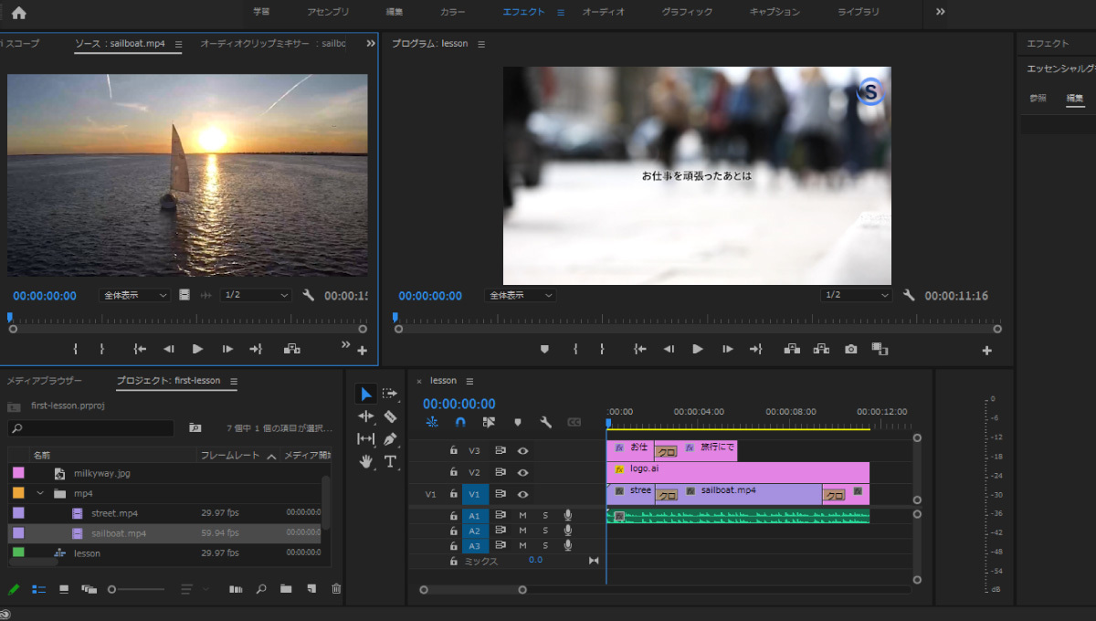
Task: Select the Ripple Edit tool
Action: pos(365,416)
